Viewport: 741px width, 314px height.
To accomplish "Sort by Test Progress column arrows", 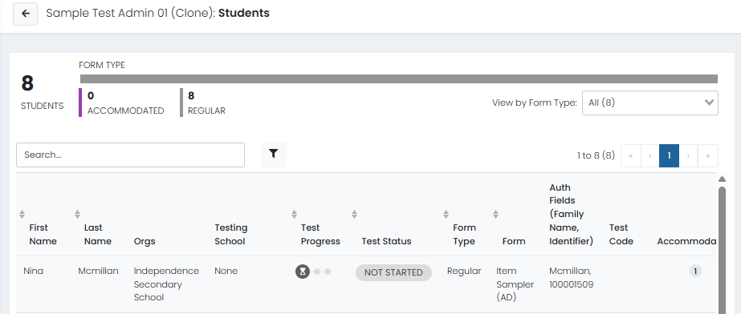I will click(294, 215).
